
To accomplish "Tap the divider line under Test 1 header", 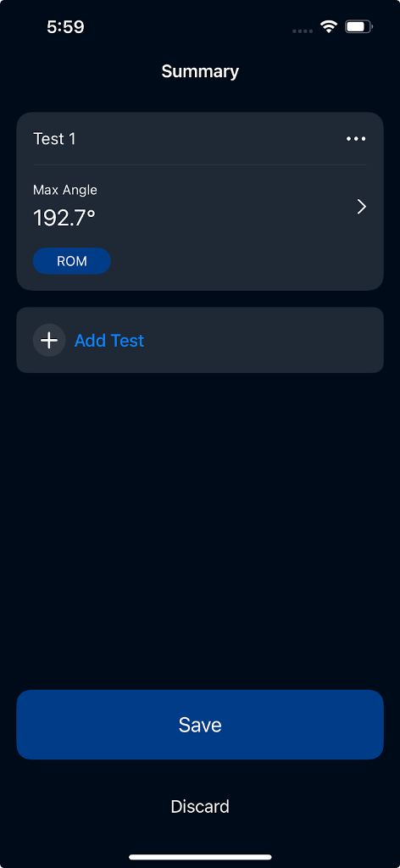I will (x=200, y=165).
